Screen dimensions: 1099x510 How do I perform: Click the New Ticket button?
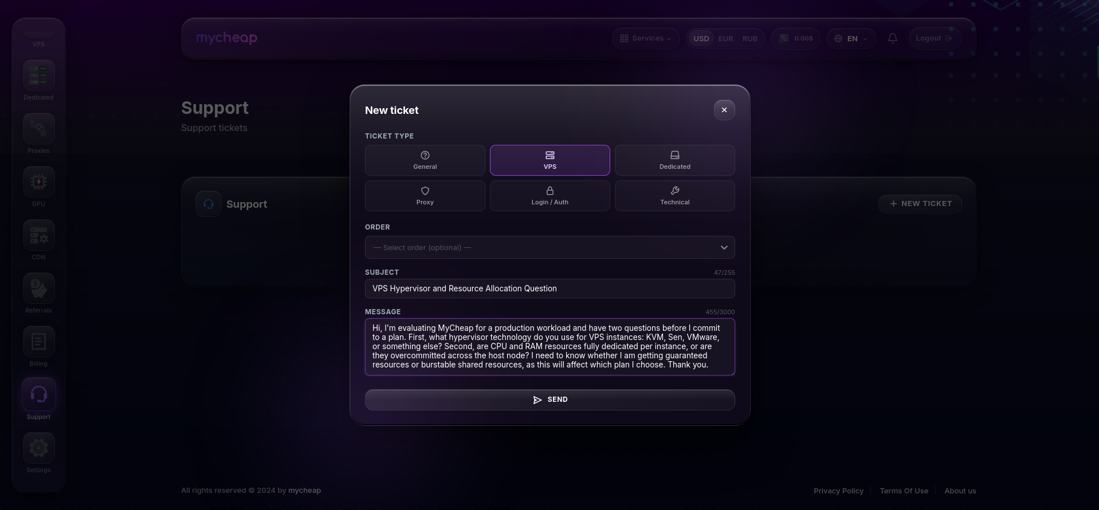(920, 204)
